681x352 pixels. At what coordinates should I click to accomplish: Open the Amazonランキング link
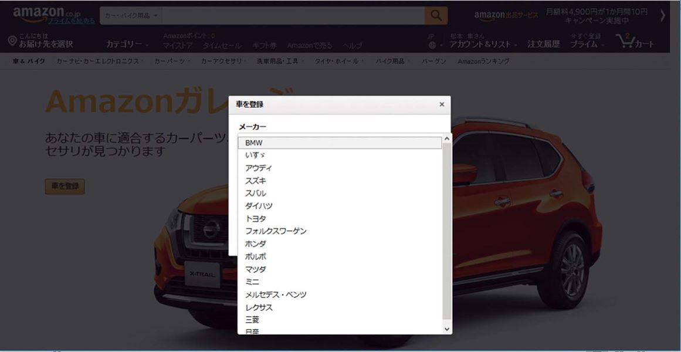(x=483, y=61)
